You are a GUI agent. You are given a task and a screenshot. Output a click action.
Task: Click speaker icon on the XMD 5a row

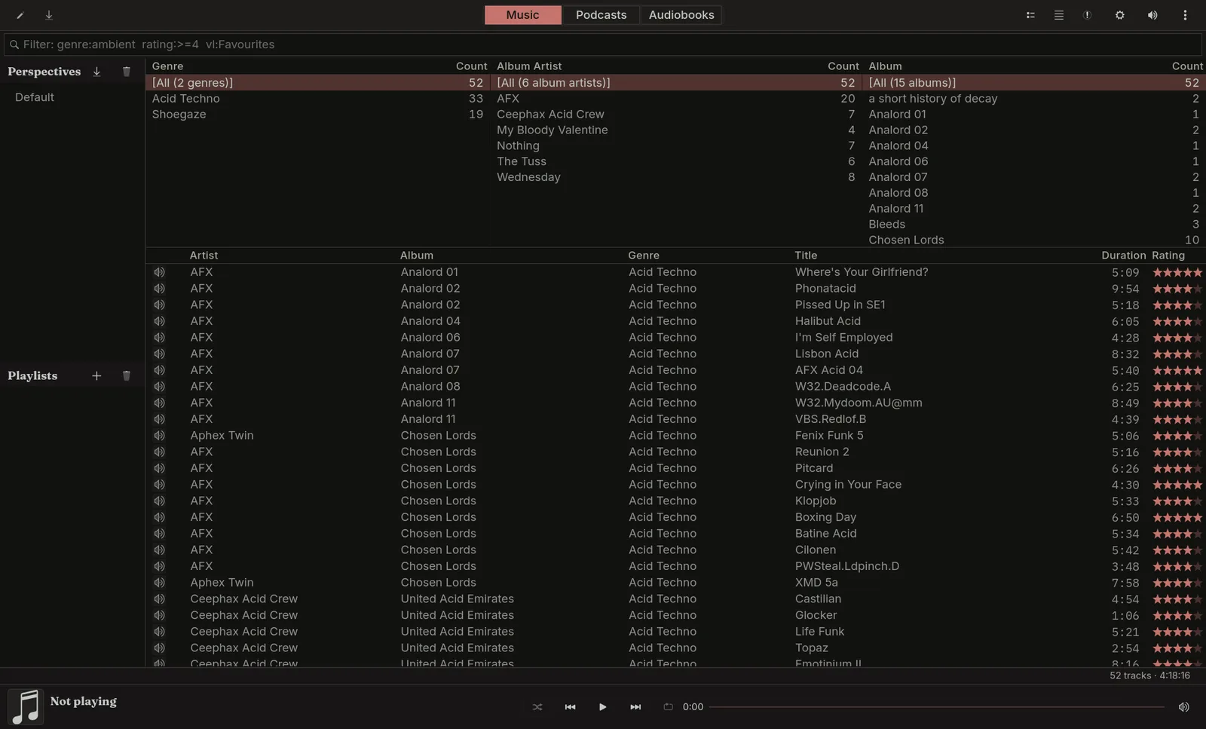pos(159,583)
